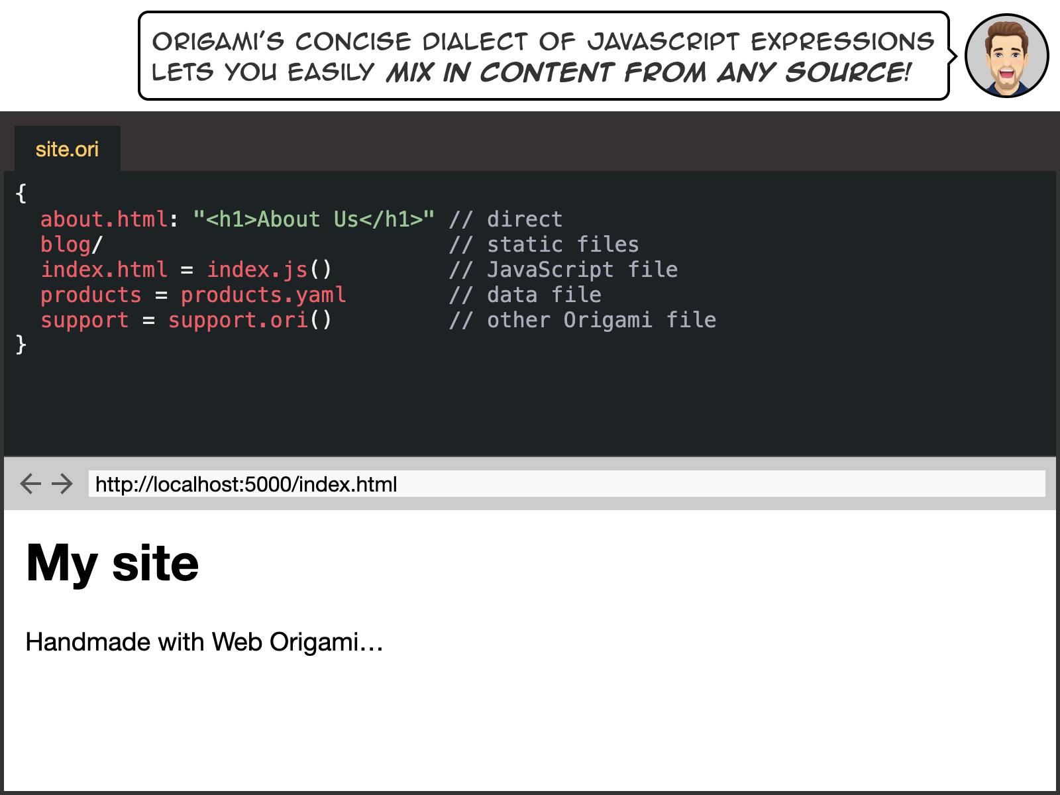Focus the localhost:5000 address bar
Viewport: 1060px width, 795px height.
pyautogui.click(x=566, y=484)
